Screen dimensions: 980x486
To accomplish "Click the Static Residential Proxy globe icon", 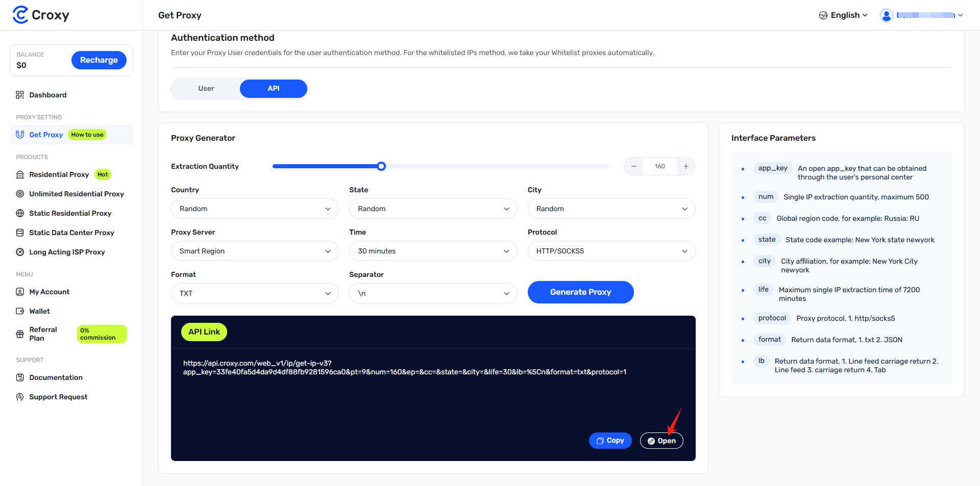I will point(20,213).
